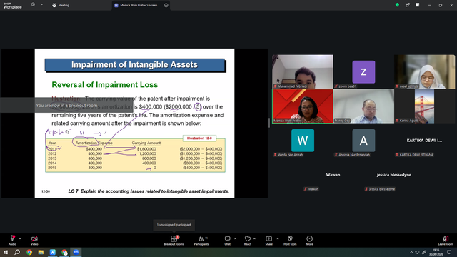Image resolution: width=457 pixels, height=257 pixels.
Task: Click "You are now in a breakout room" notice
Action: point(66,105)
